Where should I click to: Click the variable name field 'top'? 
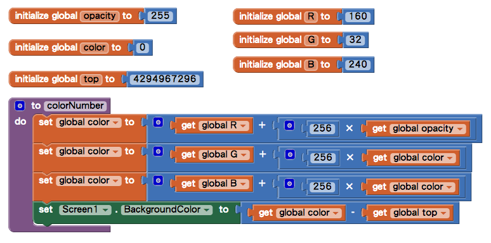91,79
